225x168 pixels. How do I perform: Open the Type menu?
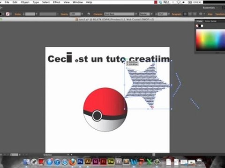click(36, 2)
